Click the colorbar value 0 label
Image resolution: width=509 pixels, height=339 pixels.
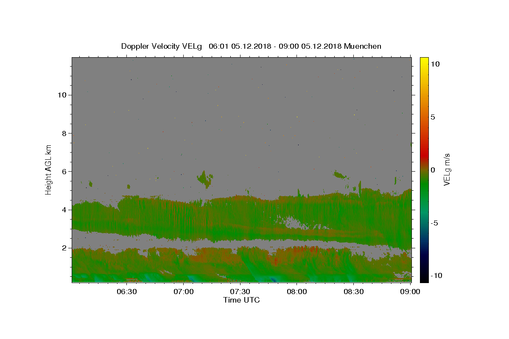(x=433, y=170)
